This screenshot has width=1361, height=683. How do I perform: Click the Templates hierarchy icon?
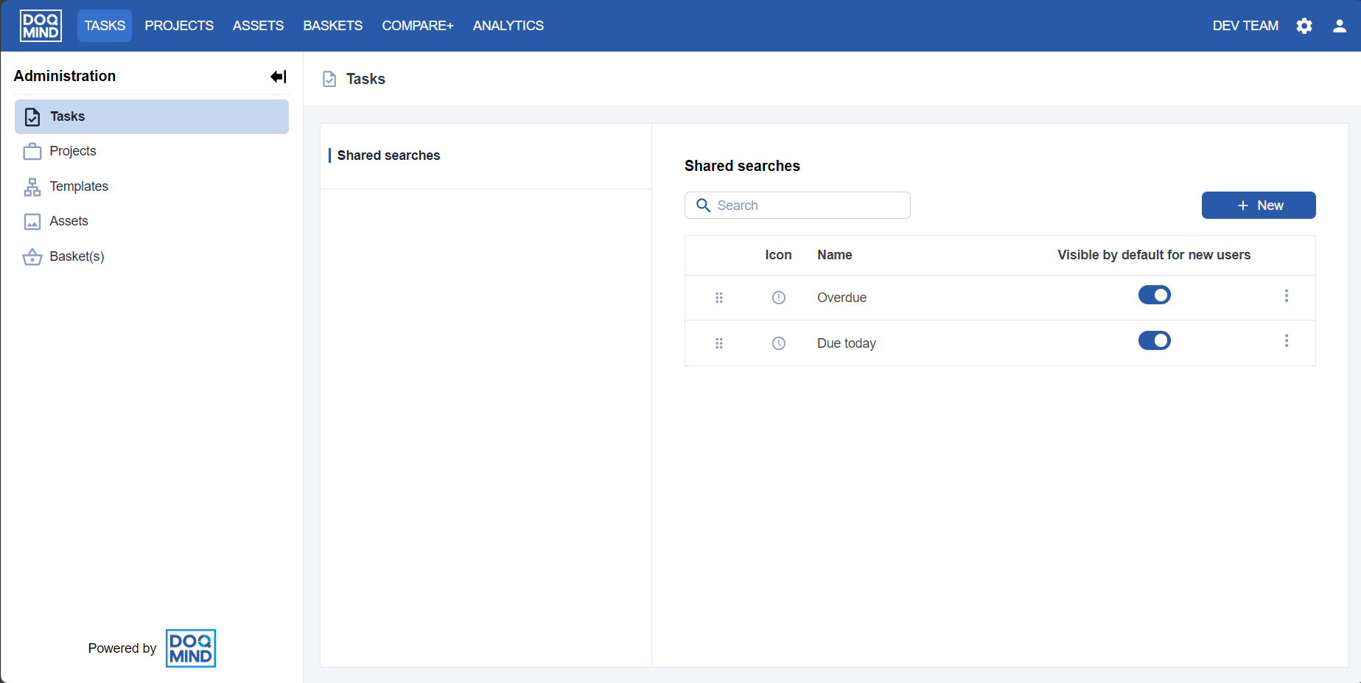[32, 186]
